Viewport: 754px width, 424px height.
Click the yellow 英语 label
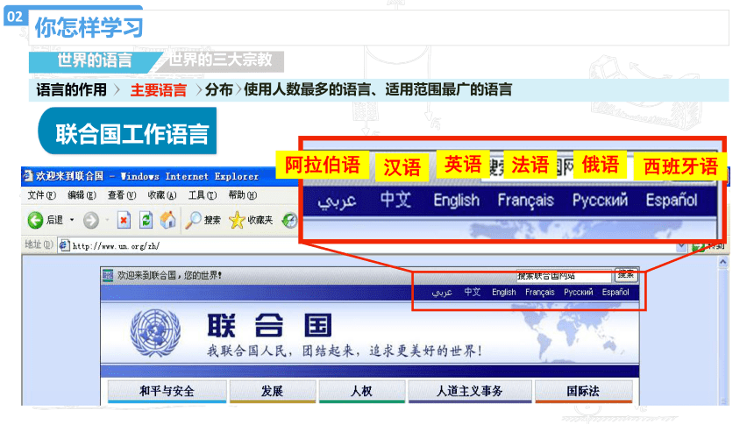463,165
